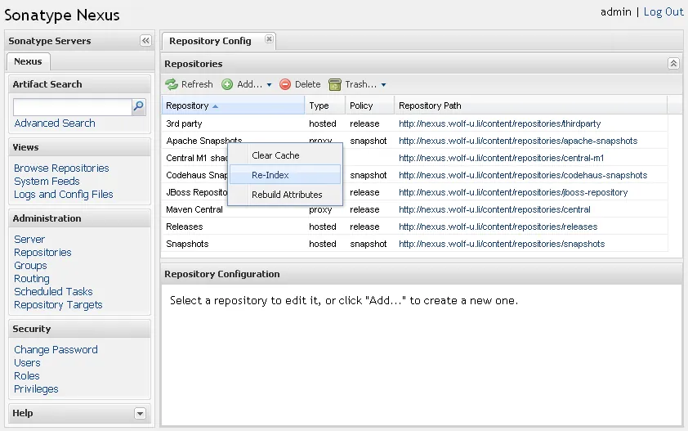Select the 3rd party repository row
Screen dimensions: 688x431
pos(414,123)
